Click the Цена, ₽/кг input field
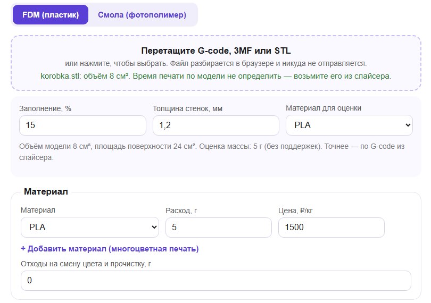Image resolution: width=431 pixels, height=303 pixels. (x=331, y=228)
